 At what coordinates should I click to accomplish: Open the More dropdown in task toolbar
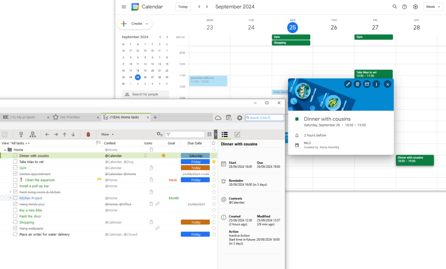(107, 135)
